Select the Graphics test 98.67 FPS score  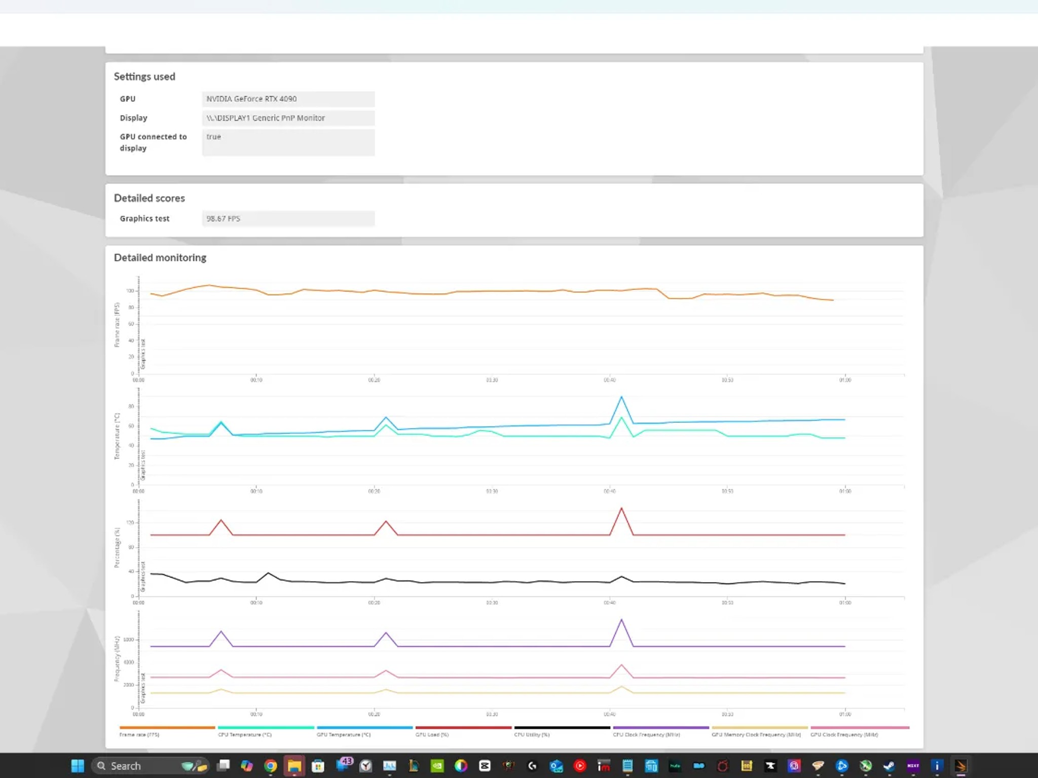[288, 218]
